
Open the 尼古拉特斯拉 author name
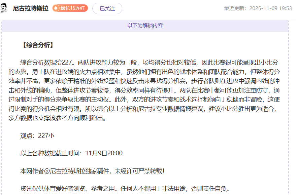(31, 8)
